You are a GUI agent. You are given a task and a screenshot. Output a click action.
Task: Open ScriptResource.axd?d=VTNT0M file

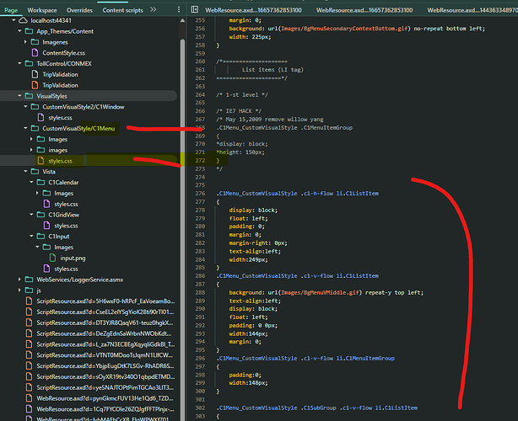coord(105,355)
